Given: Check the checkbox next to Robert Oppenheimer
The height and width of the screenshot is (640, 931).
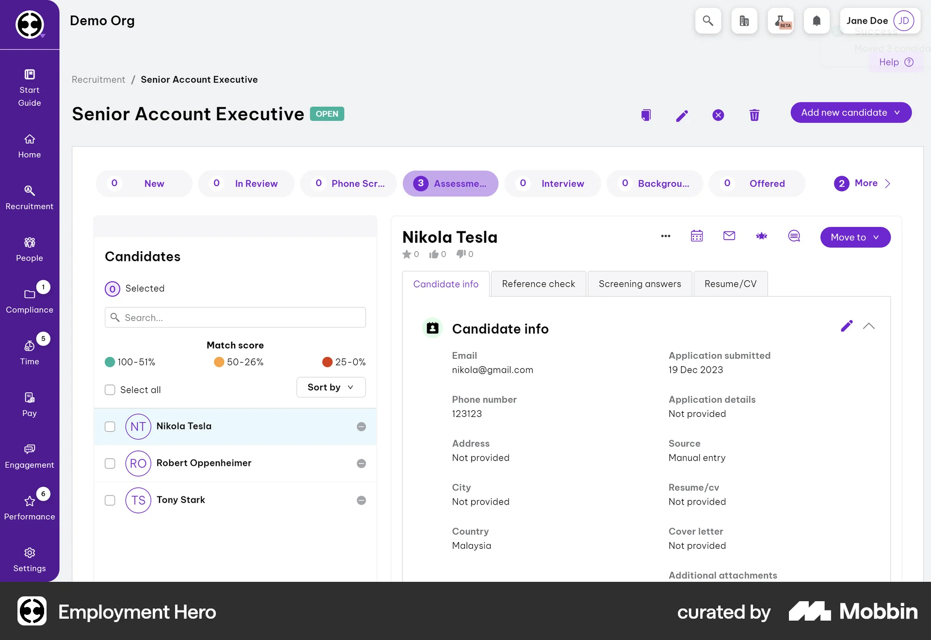Looking at the screenshot, I should coord(110,464).
